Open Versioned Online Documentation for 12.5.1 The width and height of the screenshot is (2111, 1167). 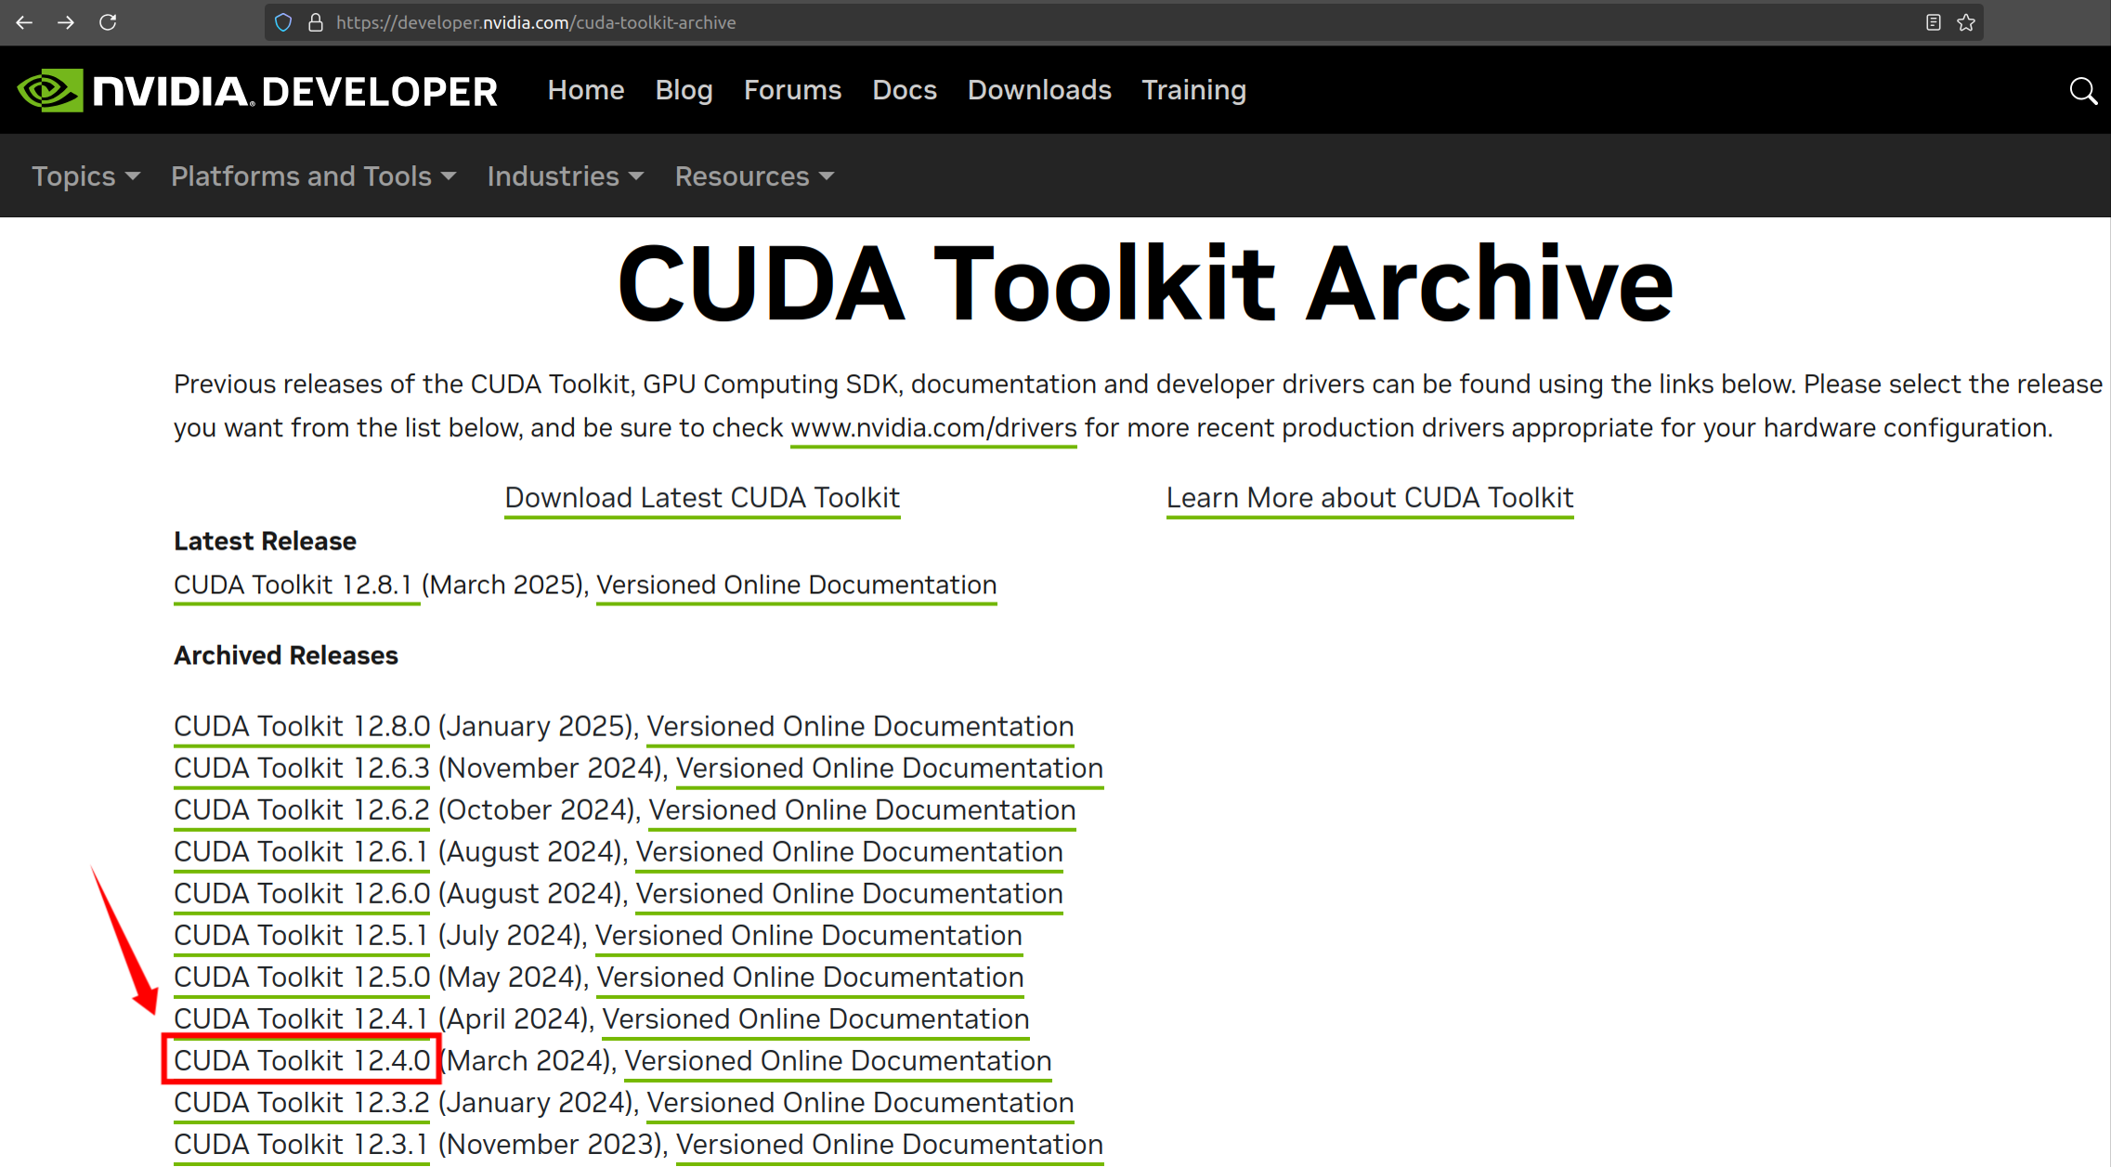point(808,935)
